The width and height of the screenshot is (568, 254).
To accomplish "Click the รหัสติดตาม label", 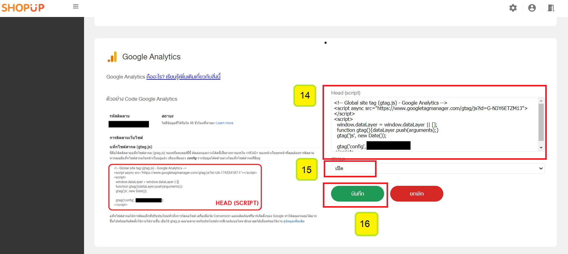I will click(120, 116).
